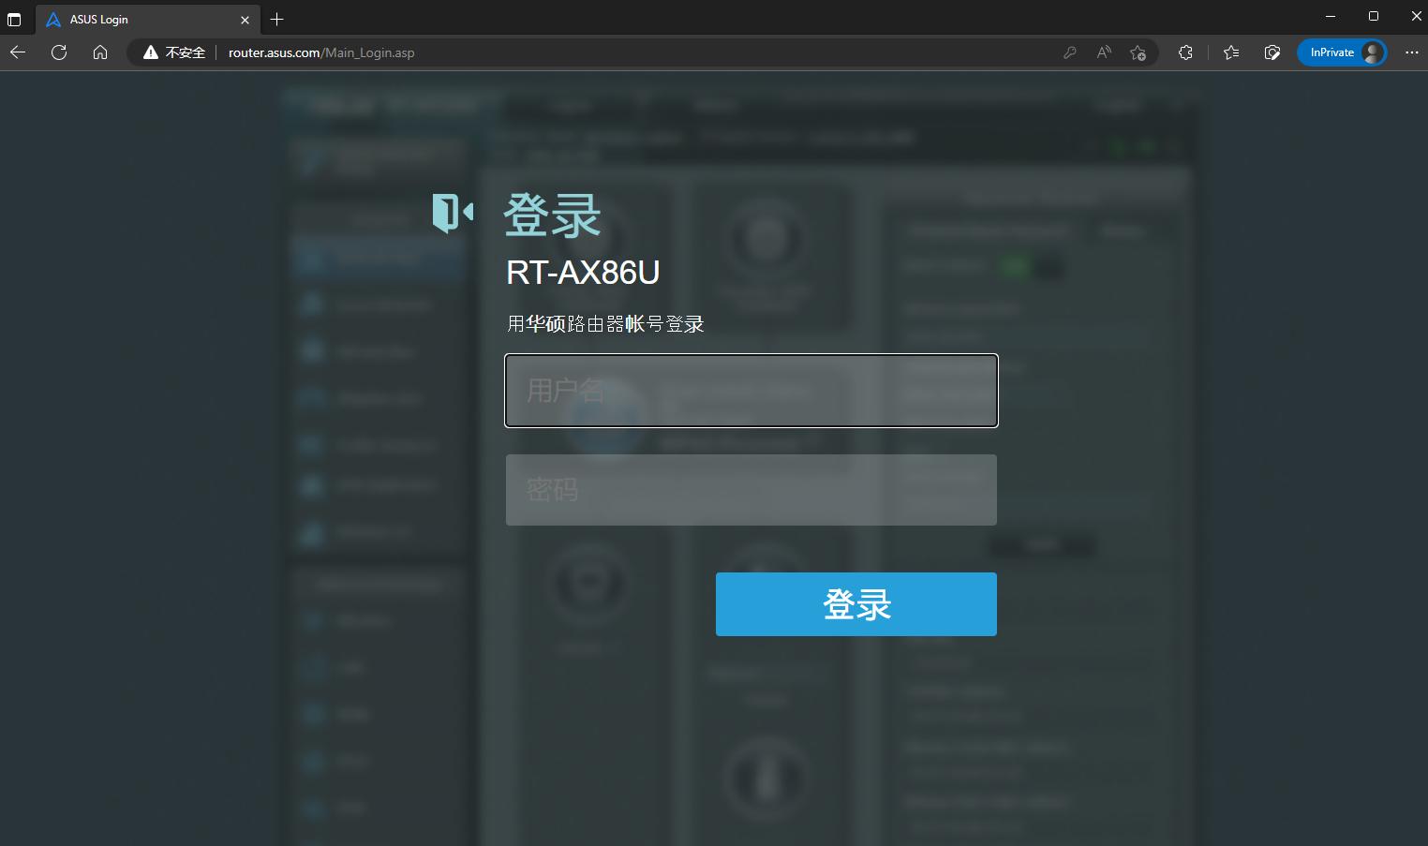Click the browser back arrow
This screenshot has height=846, width=1428.
tap(18, 52)
